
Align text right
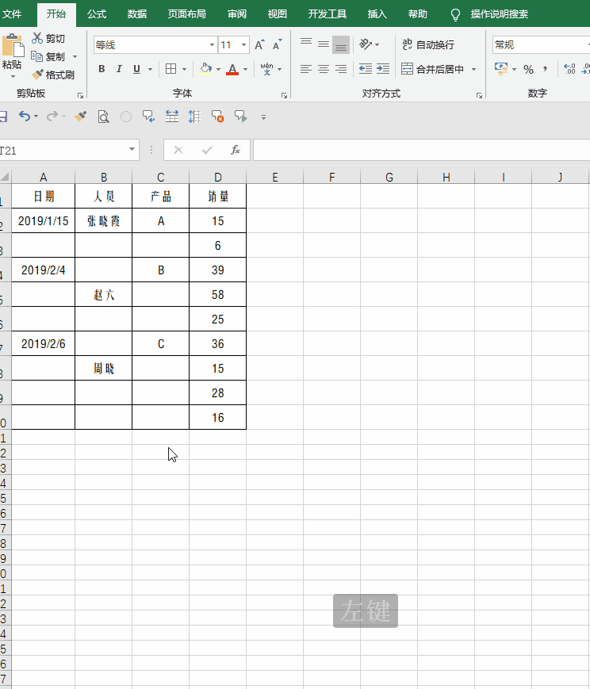point(341,69)
